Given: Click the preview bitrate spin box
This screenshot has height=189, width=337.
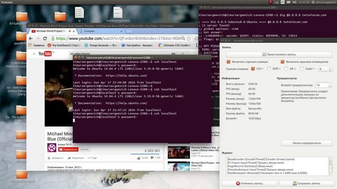Looking at the screenshot, I should 323,85.
